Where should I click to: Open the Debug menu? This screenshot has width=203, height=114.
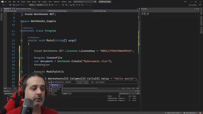pos(34,2)
